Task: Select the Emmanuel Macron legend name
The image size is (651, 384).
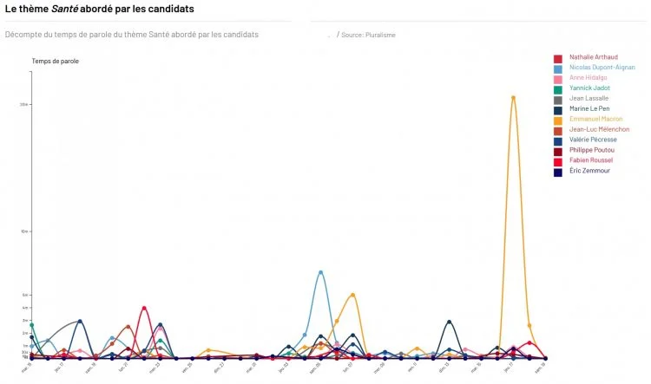Action: pyautogui.click(x=595, y=119)
